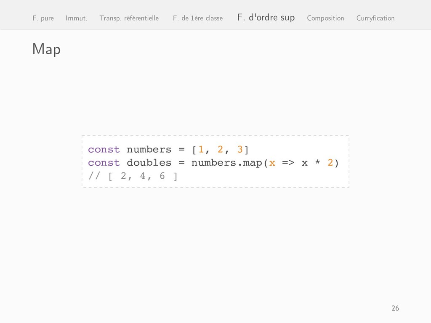Go to the F. pure section
This screenshot has width=431, height=323.
coord(43,18)
